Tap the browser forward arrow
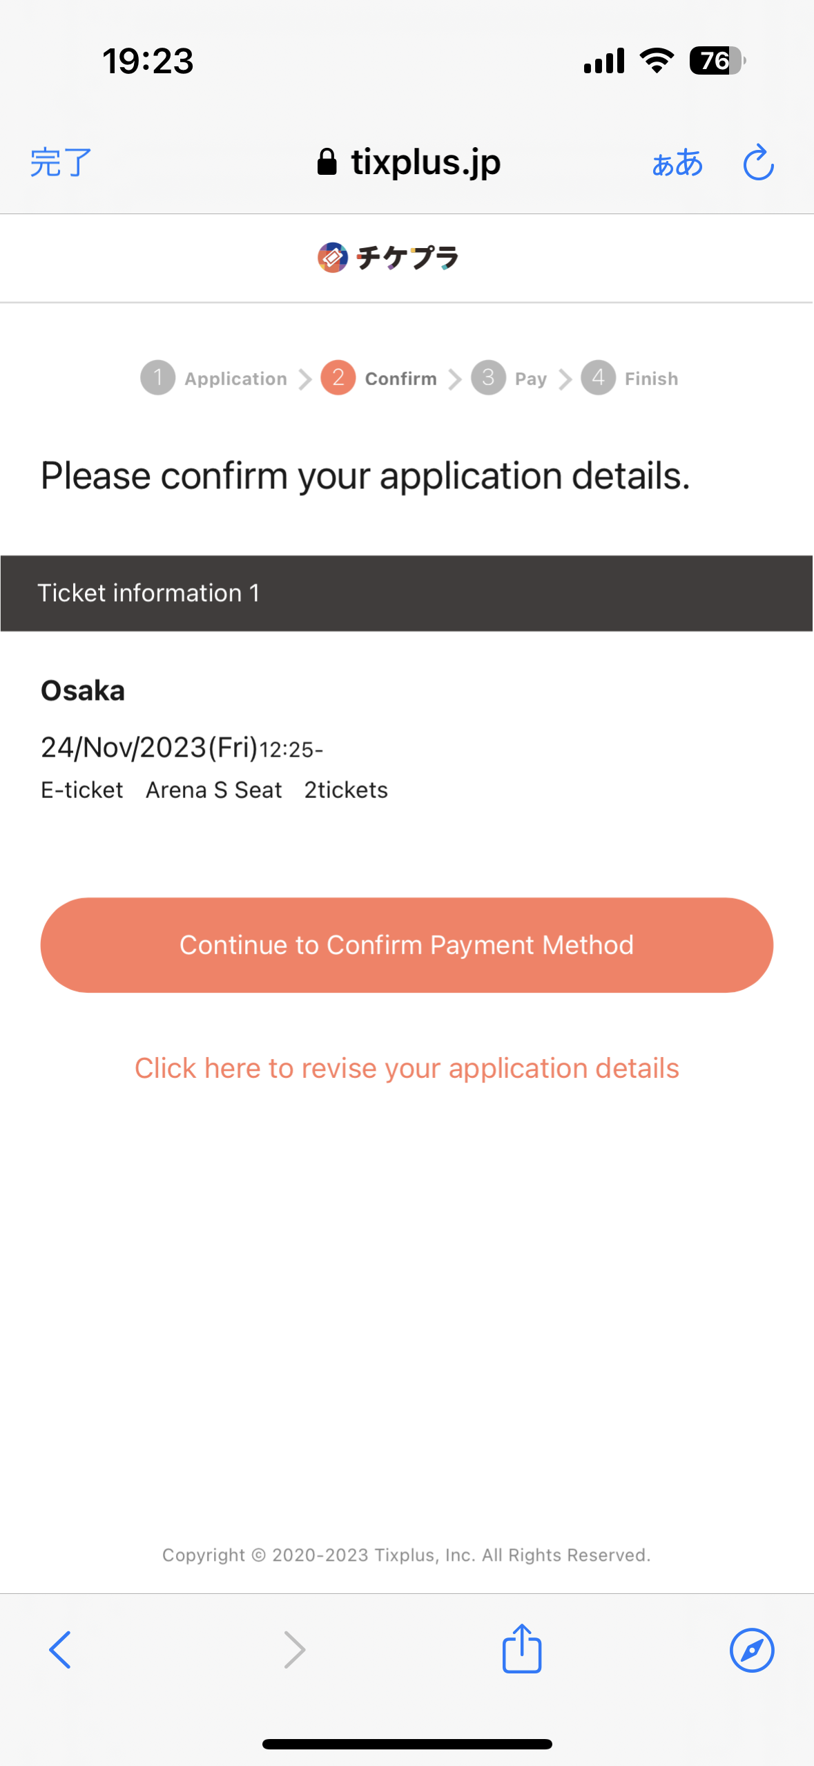The width and height of the screenshot is (814, 1766). [x=295, y=1650]
